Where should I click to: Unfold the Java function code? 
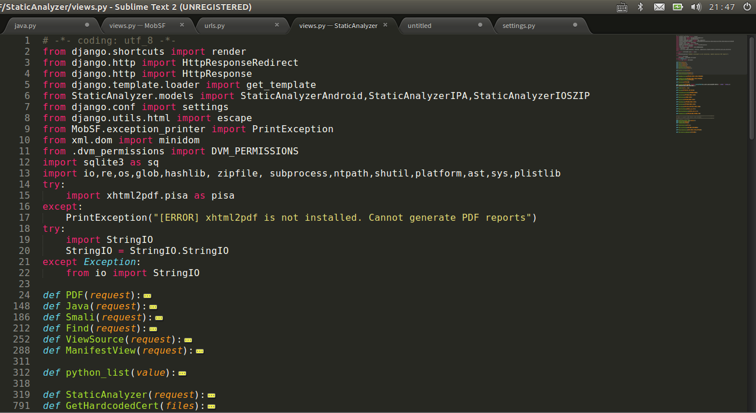pyautogui.click(x=153, y=306)
